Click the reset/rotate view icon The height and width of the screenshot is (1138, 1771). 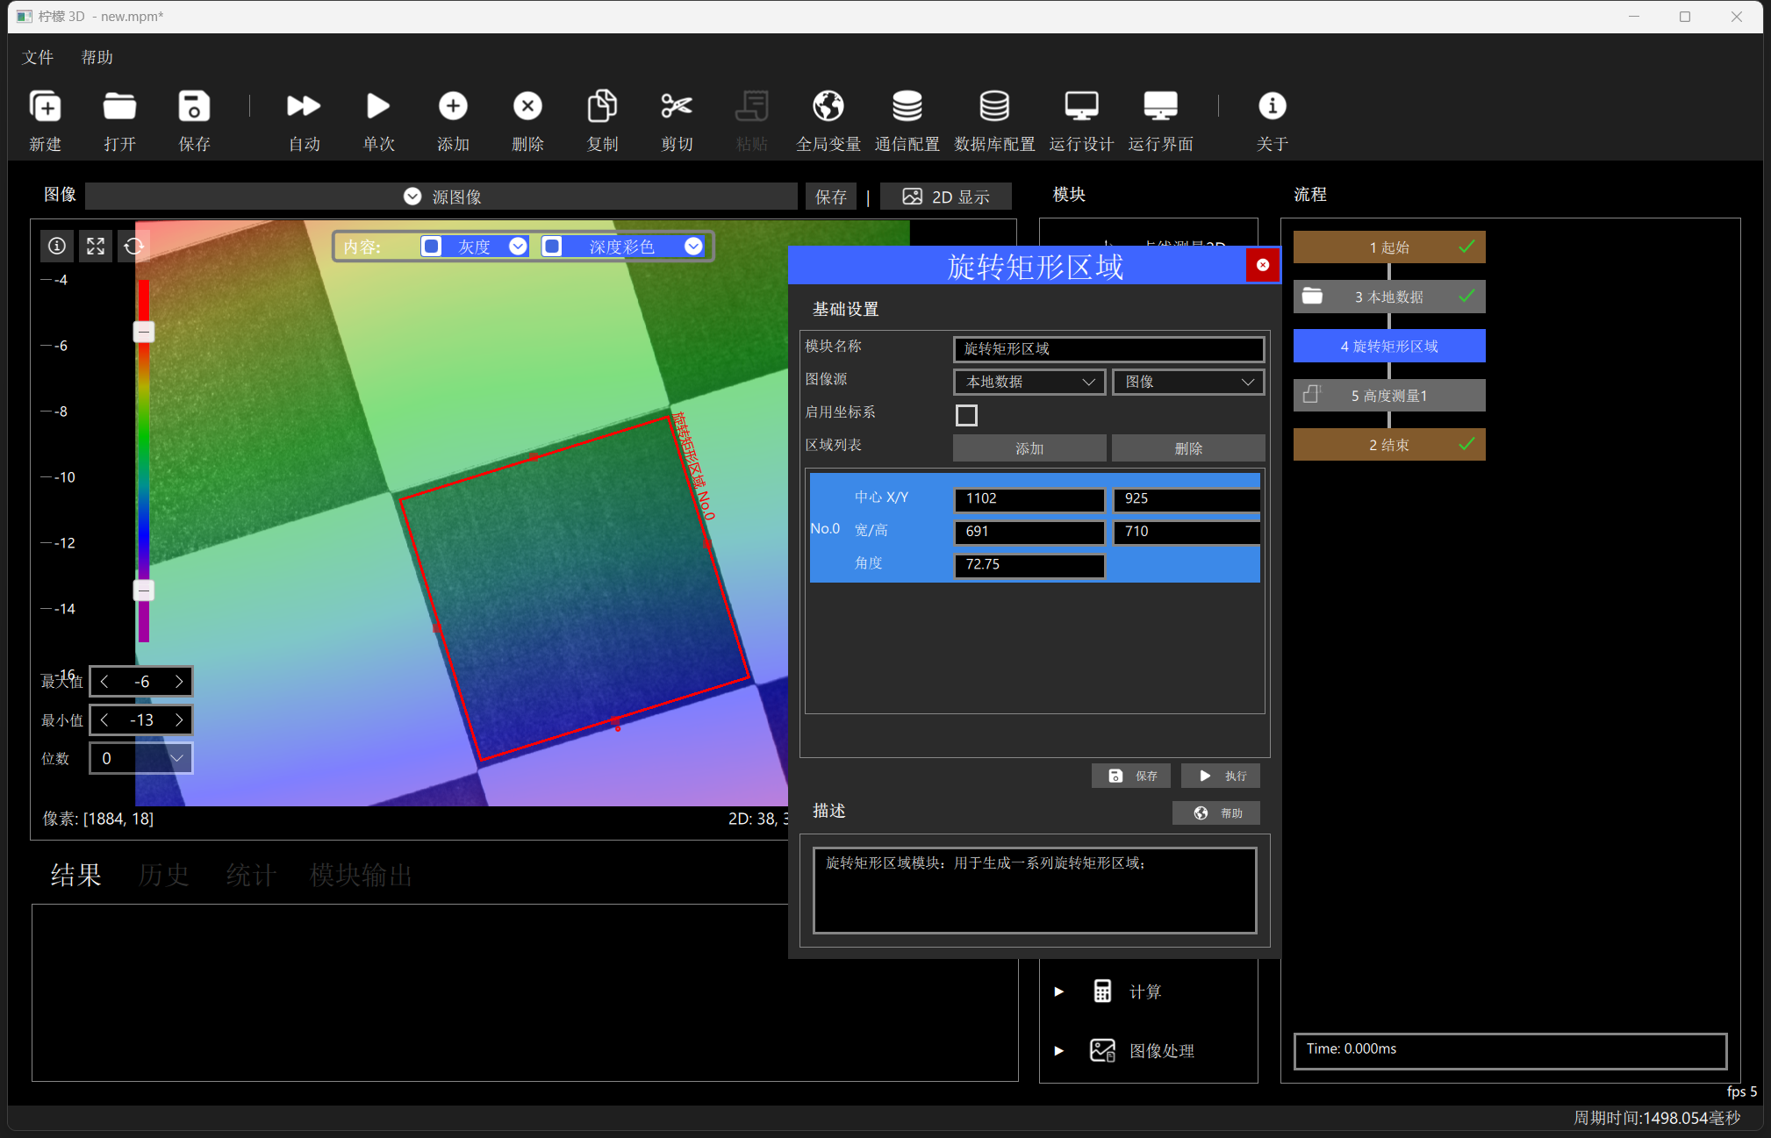[x=133, y=247]
